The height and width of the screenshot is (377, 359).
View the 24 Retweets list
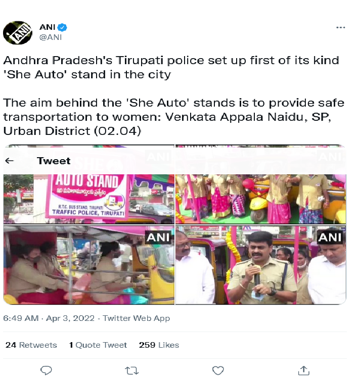click(31, 345)
